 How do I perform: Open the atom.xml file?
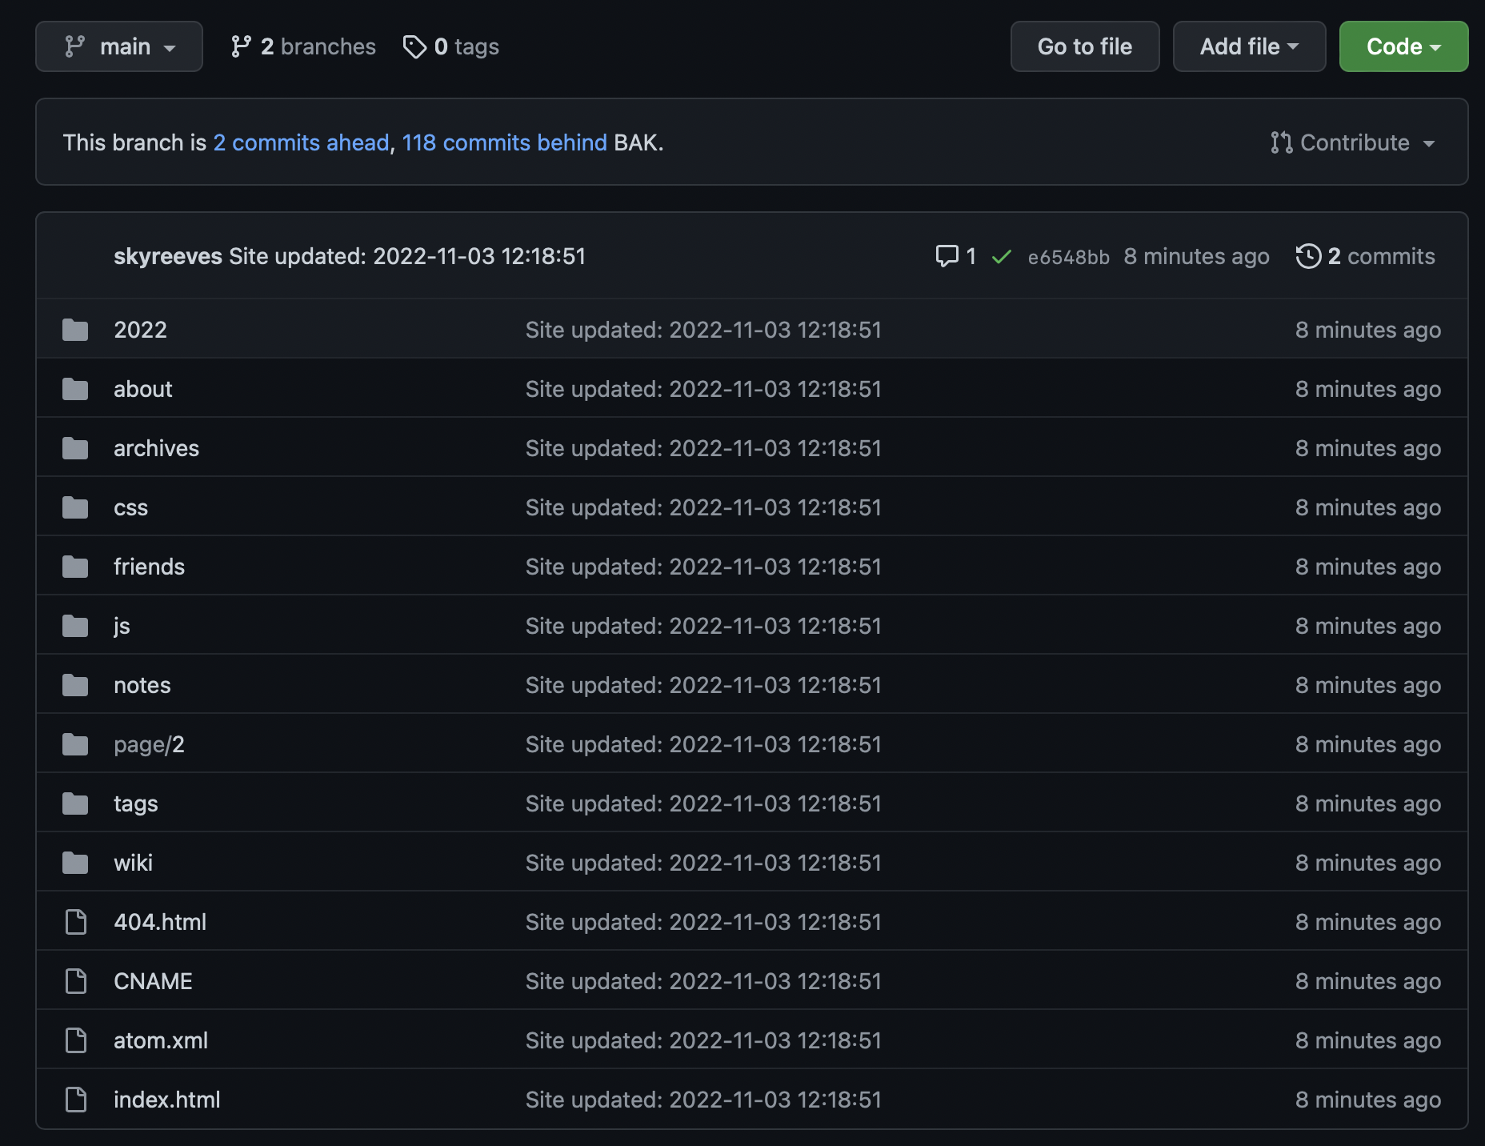click(x=161, y=1040)
